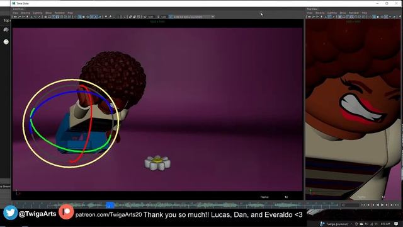403x227 pixels.
Task: Click Select Camera icon in left viewport toolbar
Action: pyautogui.click(x=15, y=17)
